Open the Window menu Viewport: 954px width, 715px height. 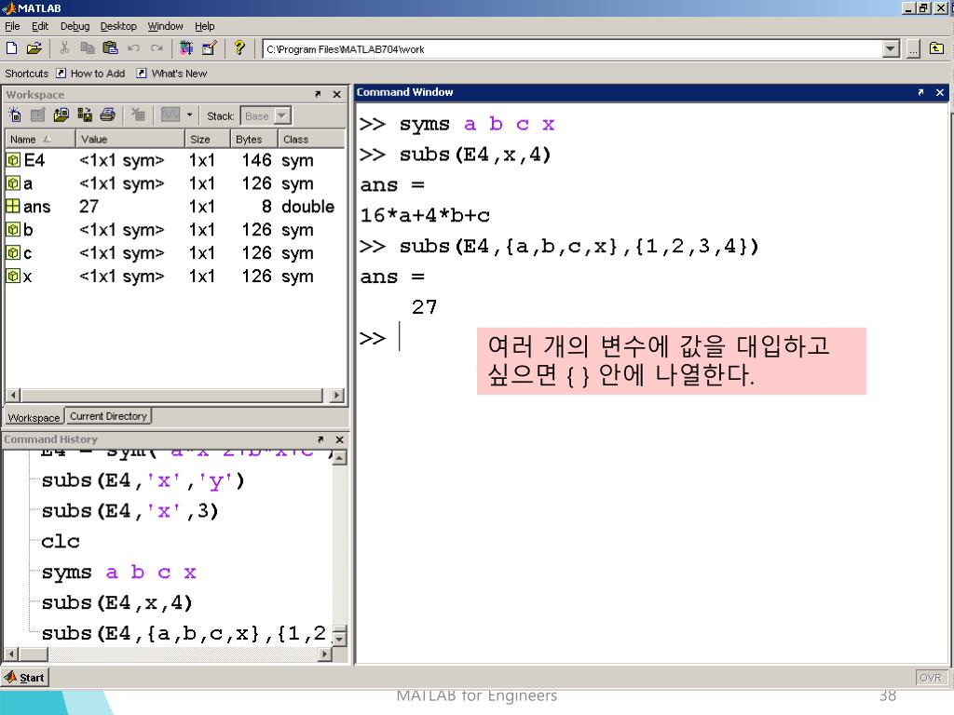[x=165, y=26]
